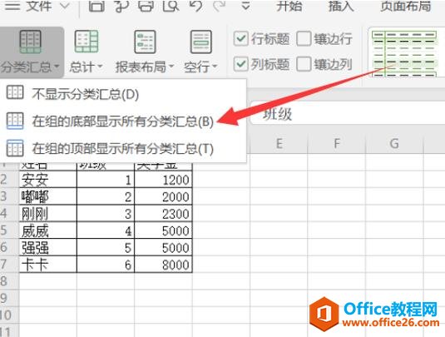
Task: Expand the 报表布局 dropdown label
Action: pyautogui.click(x=145, y=67)
